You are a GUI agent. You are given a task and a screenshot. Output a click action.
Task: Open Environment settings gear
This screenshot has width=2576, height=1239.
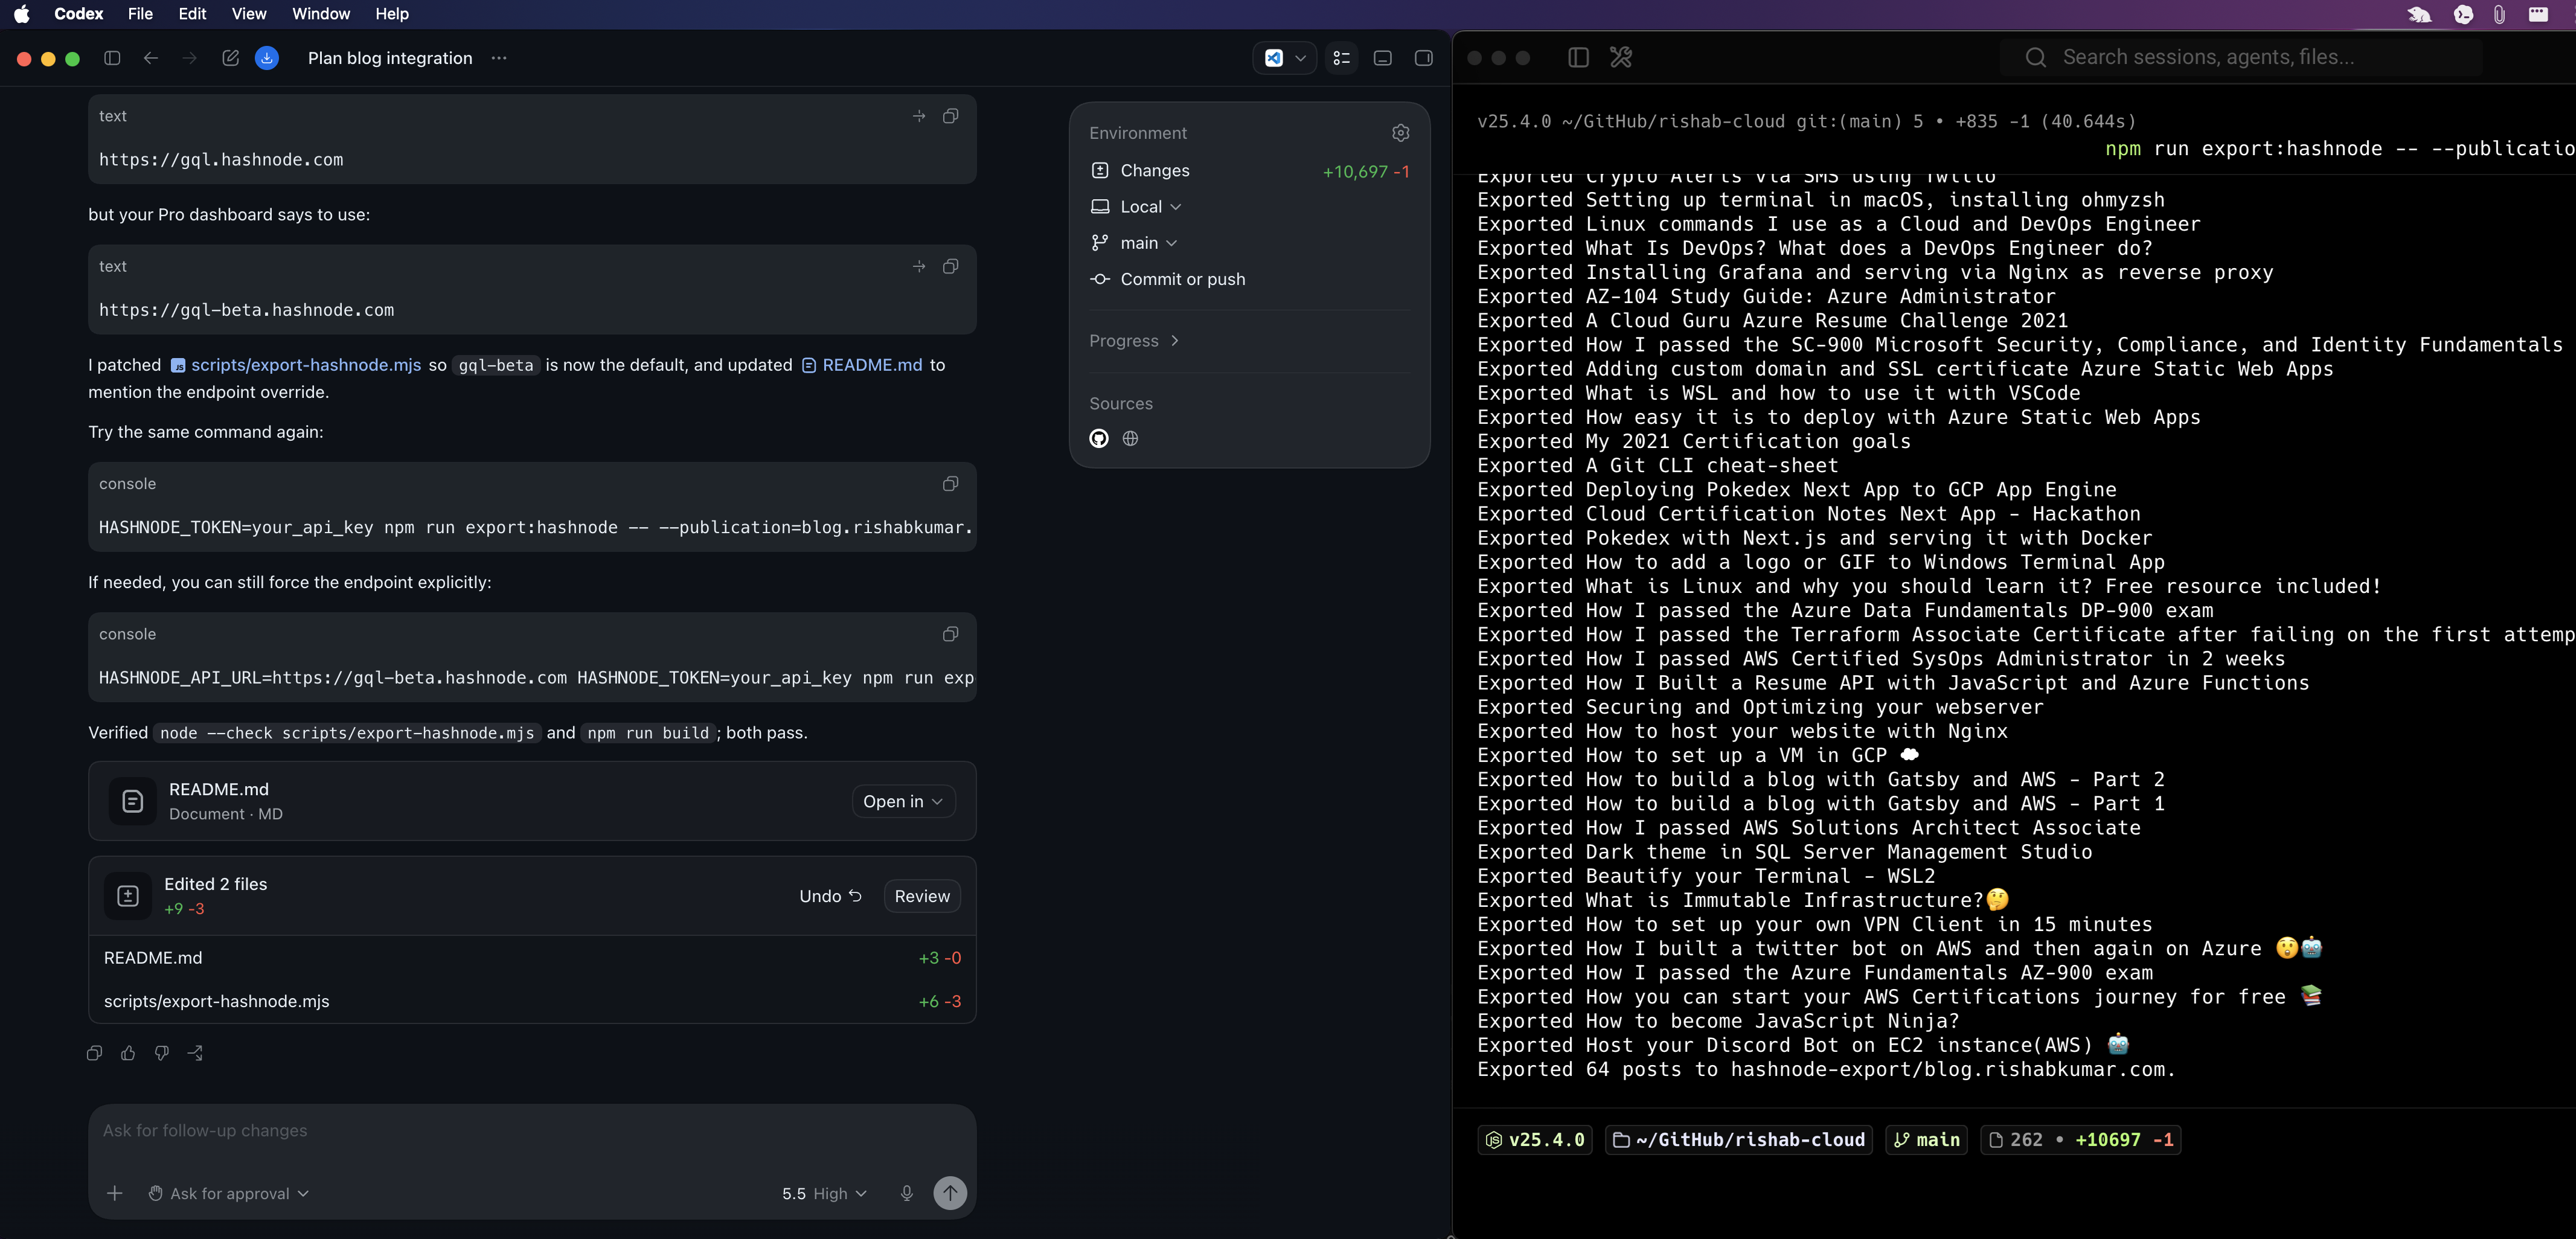click(x=1401, y=133)
